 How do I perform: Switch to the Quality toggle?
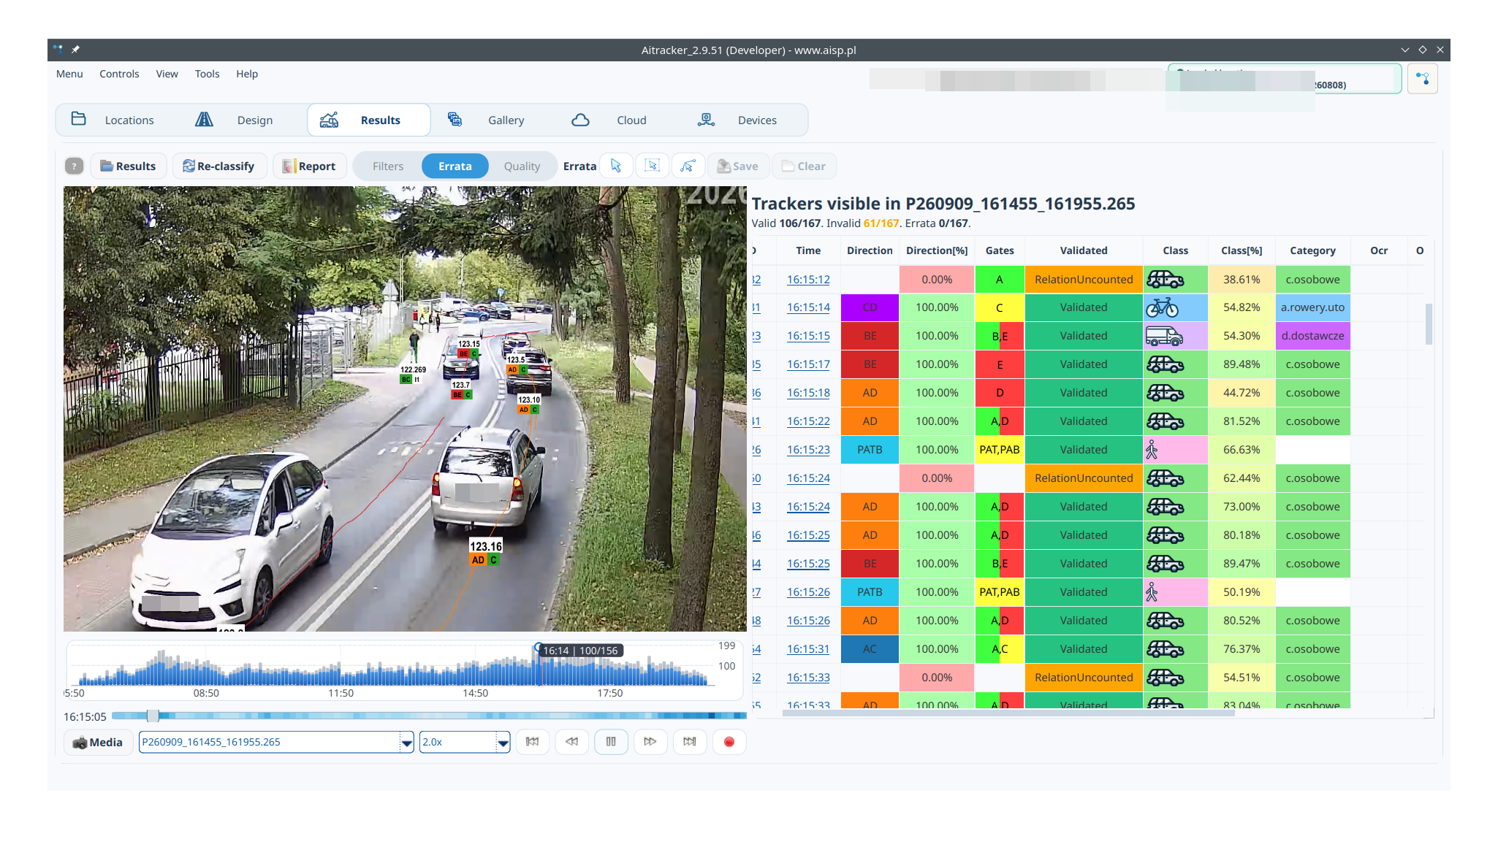tap(522, 166)
